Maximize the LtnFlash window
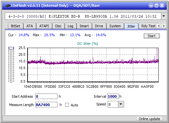 coord(156,5)
